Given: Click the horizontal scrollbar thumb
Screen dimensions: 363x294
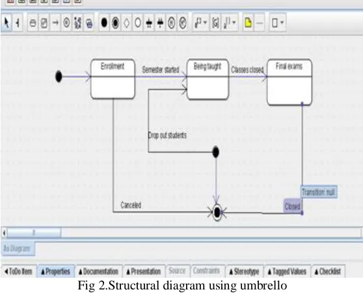Looking at the screenshot, I should pyautogui.click(x=34, y=233).
